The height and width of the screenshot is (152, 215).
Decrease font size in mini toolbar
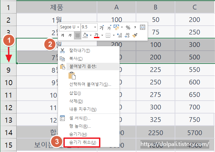[109, 27]
